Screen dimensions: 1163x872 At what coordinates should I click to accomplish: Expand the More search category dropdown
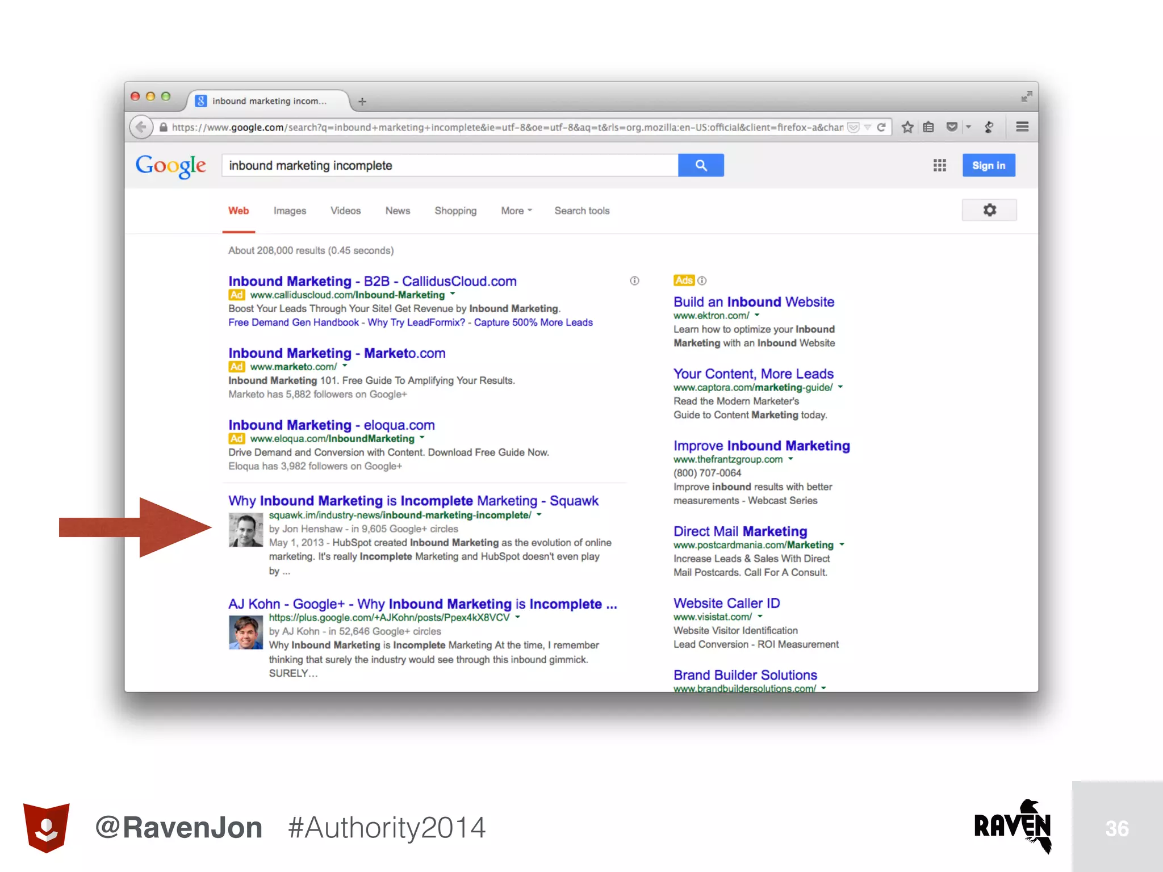[516, 211]
